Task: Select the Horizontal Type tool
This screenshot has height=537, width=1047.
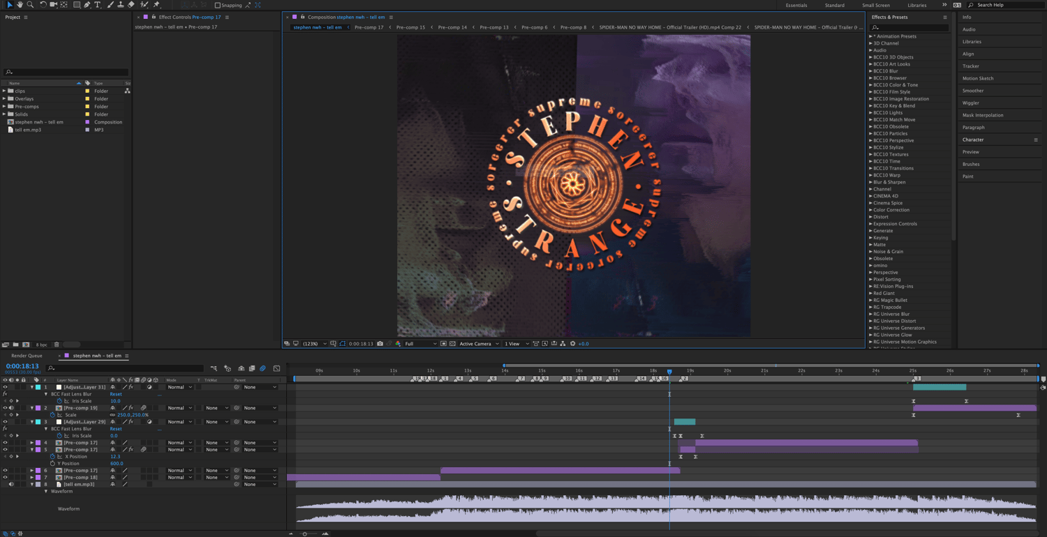Action: pyautogui.click(x=98, y=5)
